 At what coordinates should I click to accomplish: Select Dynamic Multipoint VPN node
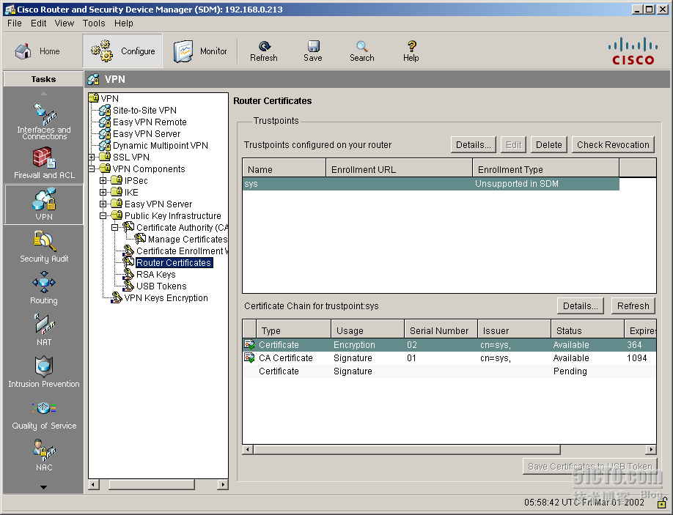point(160,145)
